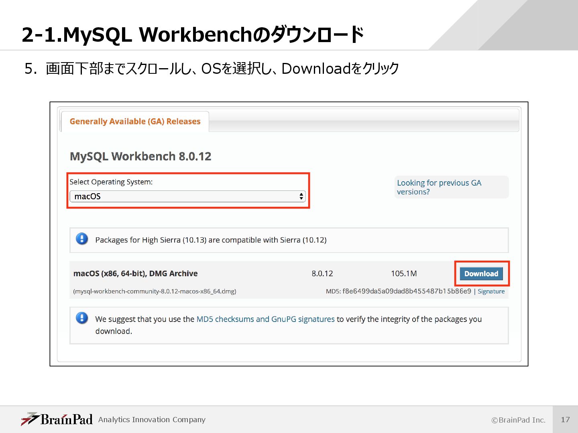Image resolution: width=578 pixels, height=433 pixels.
Task: Click the BrainPad logo in footer
Action: (x=57, y=419)
